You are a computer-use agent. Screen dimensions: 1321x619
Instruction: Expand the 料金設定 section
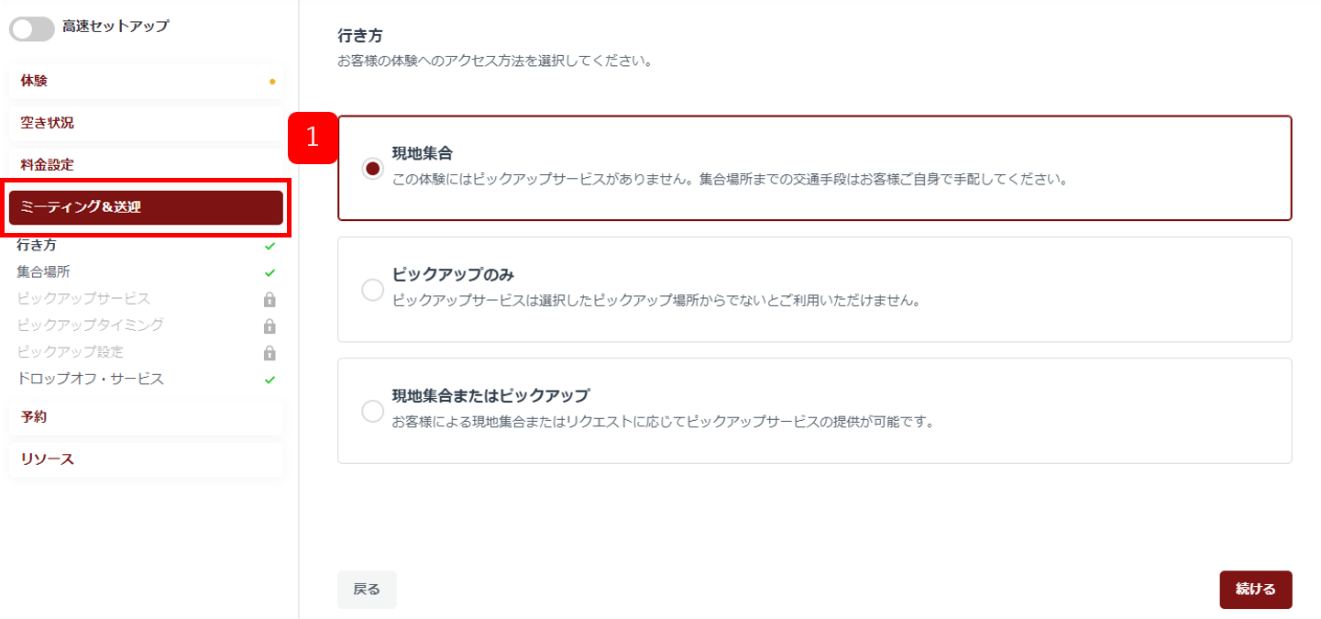tap(146, 165)
